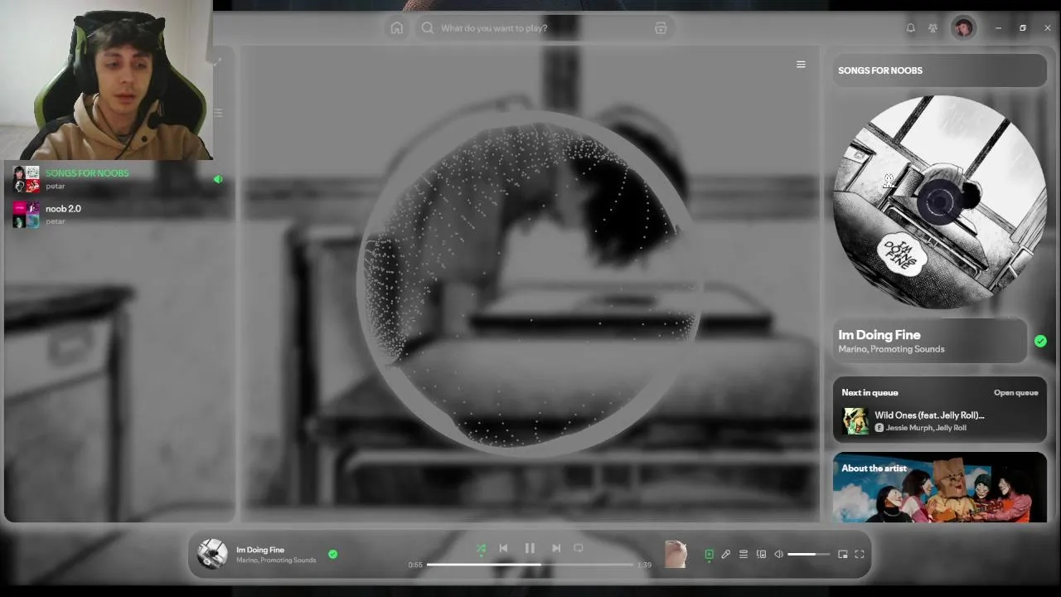Minimize the Spotify window
This screenshot has height=597, width=1061.
click(998, 28)
